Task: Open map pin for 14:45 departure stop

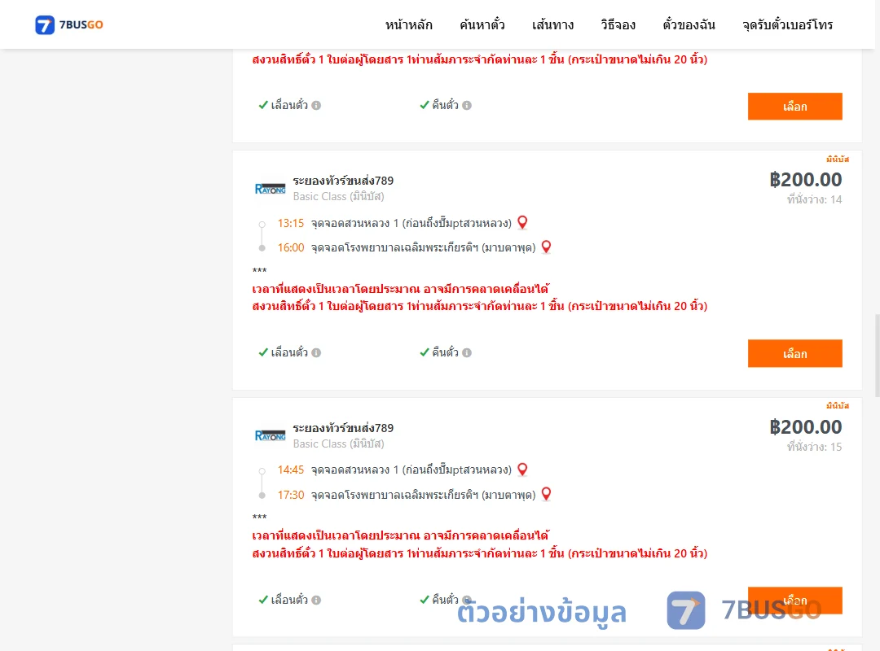Action: point(522,470)
